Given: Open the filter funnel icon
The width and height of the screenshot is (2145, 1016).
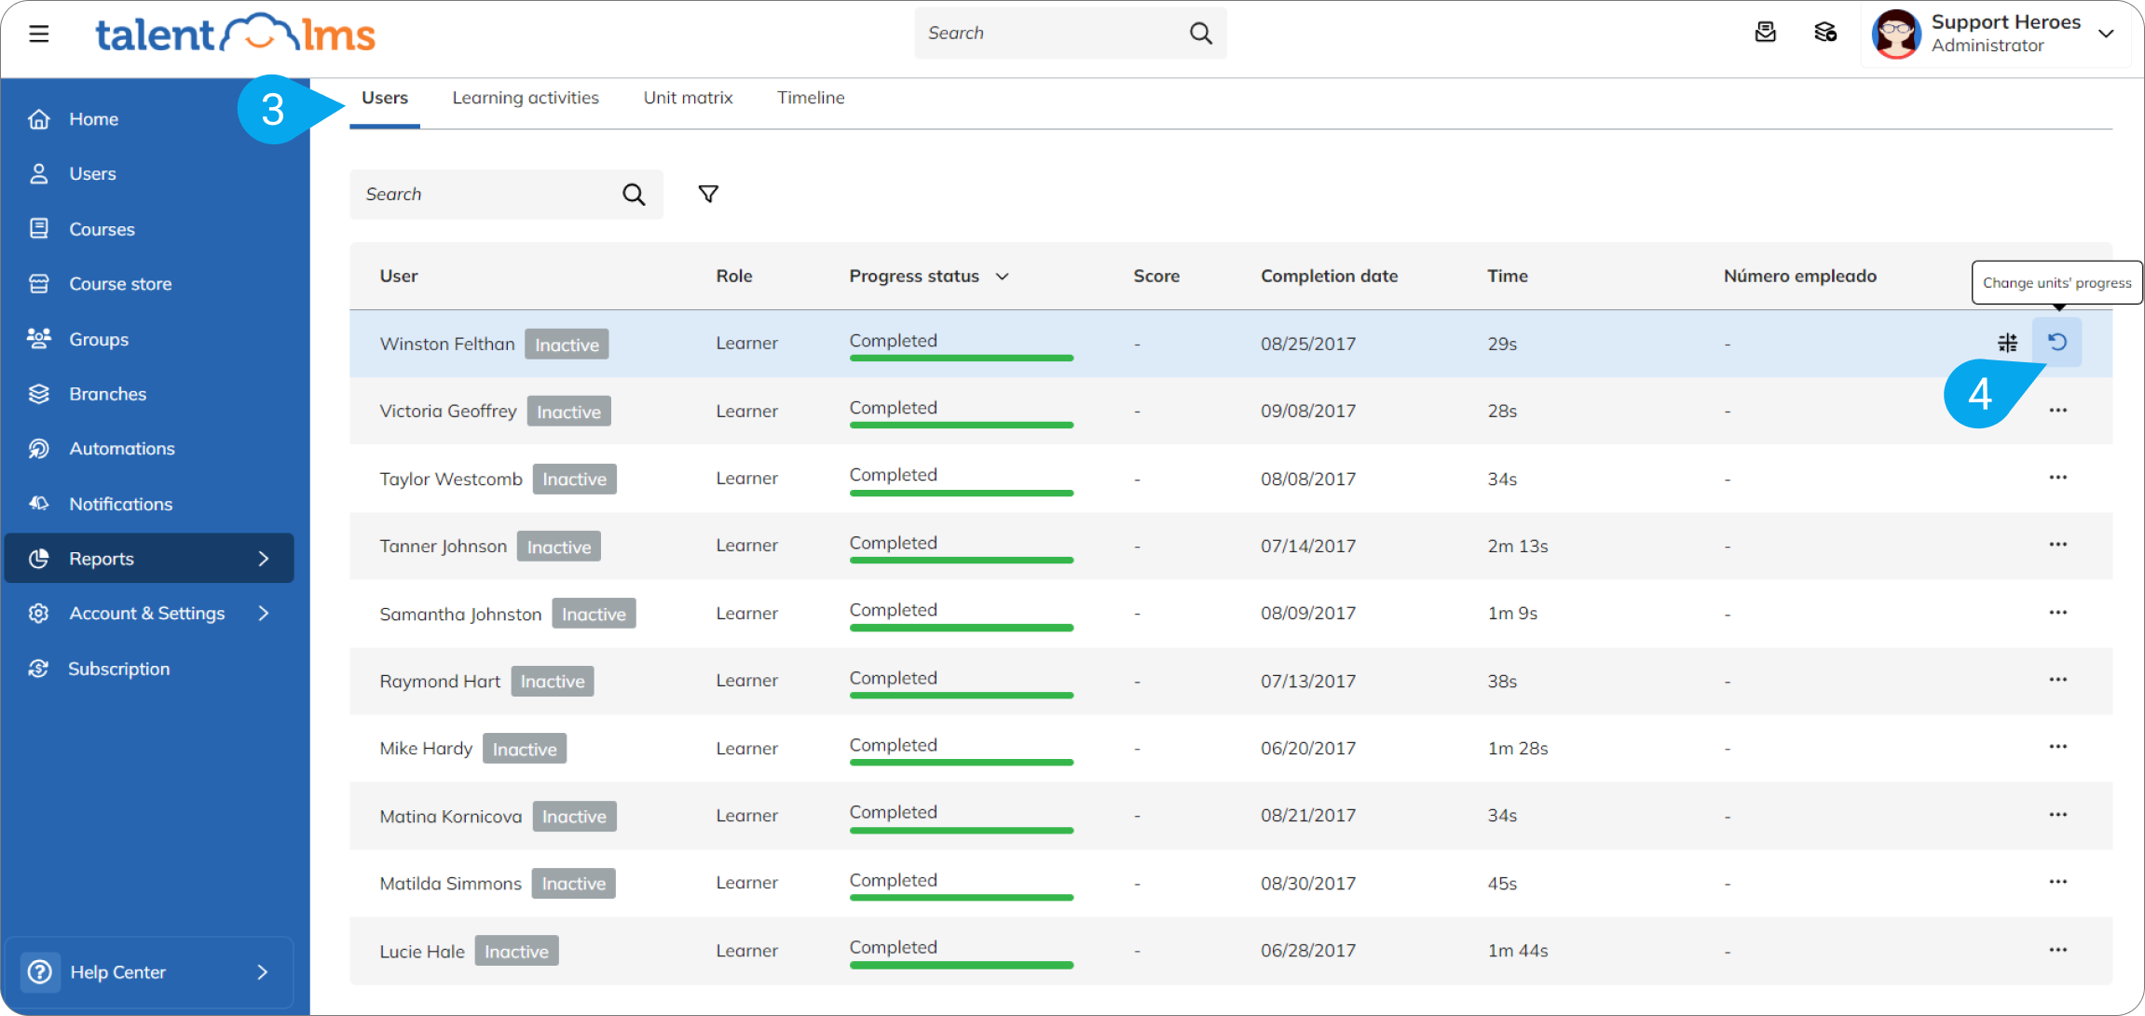Looking at the screenshot, I should [x=708, y=194].
